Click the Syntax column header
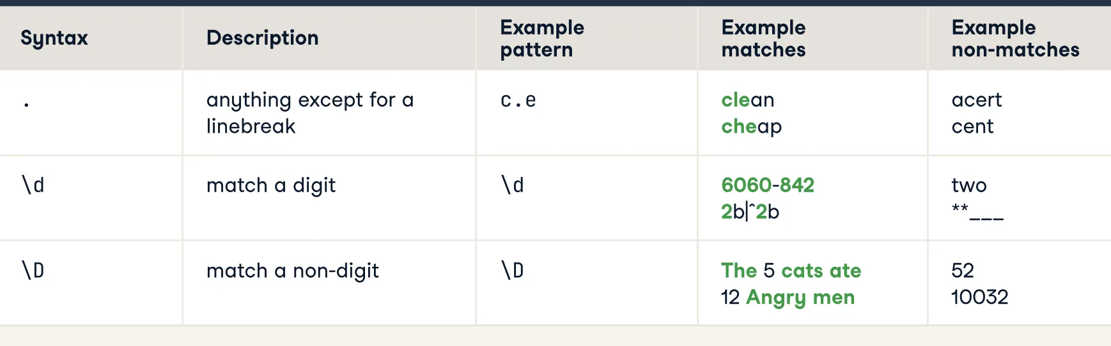Viewport: 1111px width, 346px height. point(54,38)
